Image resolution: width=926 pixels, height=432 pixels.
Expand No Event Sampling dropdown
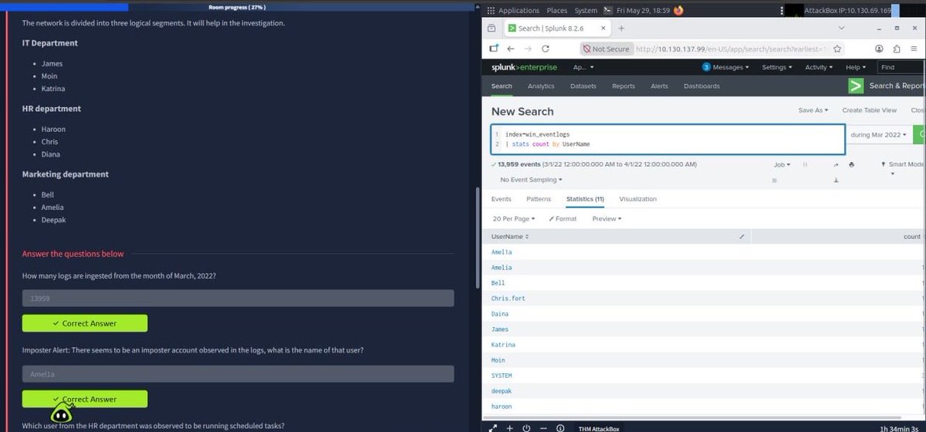point(532,180)
